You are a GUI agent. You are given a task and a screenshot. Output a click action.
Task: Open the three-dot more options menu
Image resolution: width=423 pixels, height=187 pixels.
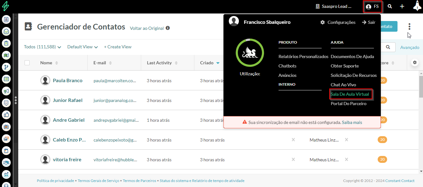[409, 27]
